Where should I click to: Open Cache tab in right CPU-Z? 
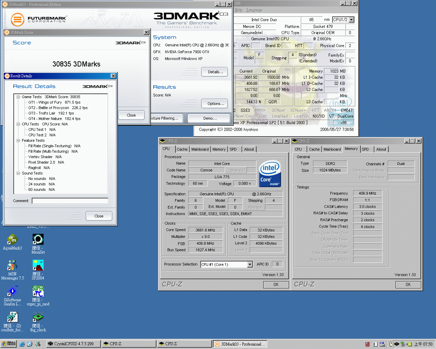314,149
